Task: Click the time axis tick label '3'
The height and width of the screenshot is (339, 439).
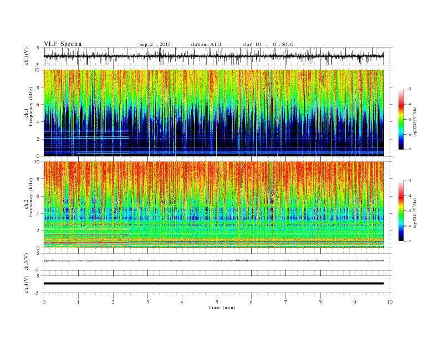Action: 147,302
